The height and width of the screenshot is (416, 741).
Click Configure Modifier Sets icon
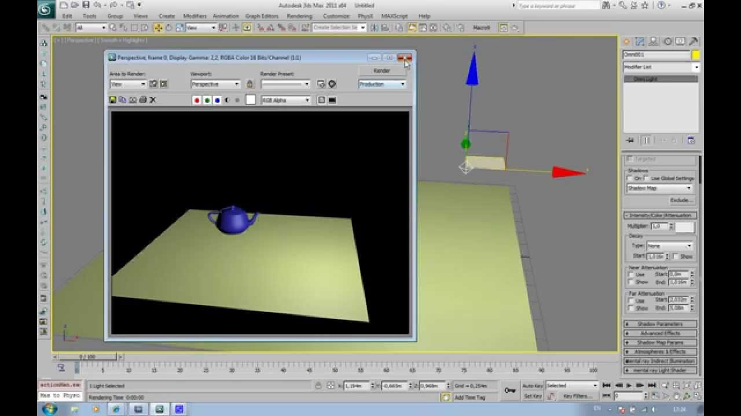pos(691,140)
